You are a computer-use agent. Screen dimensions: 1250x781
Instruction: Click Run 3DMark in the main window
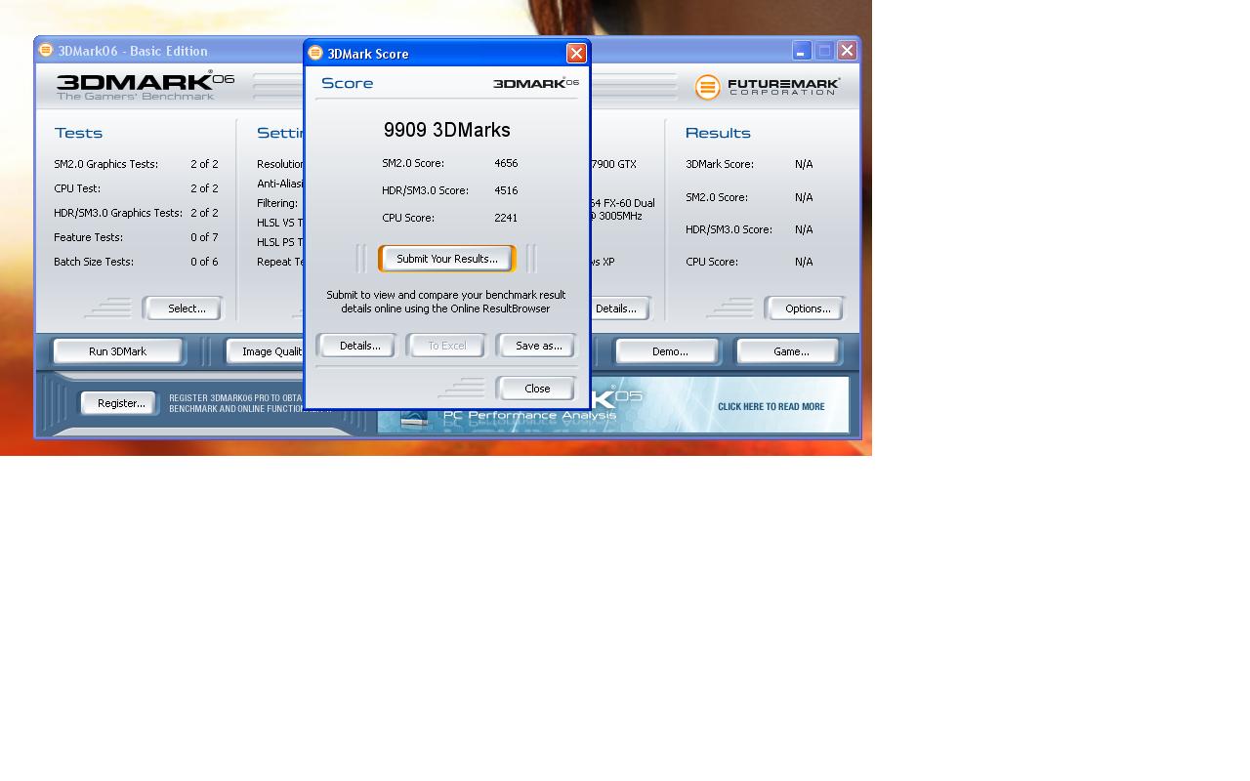tap(117, 351)
